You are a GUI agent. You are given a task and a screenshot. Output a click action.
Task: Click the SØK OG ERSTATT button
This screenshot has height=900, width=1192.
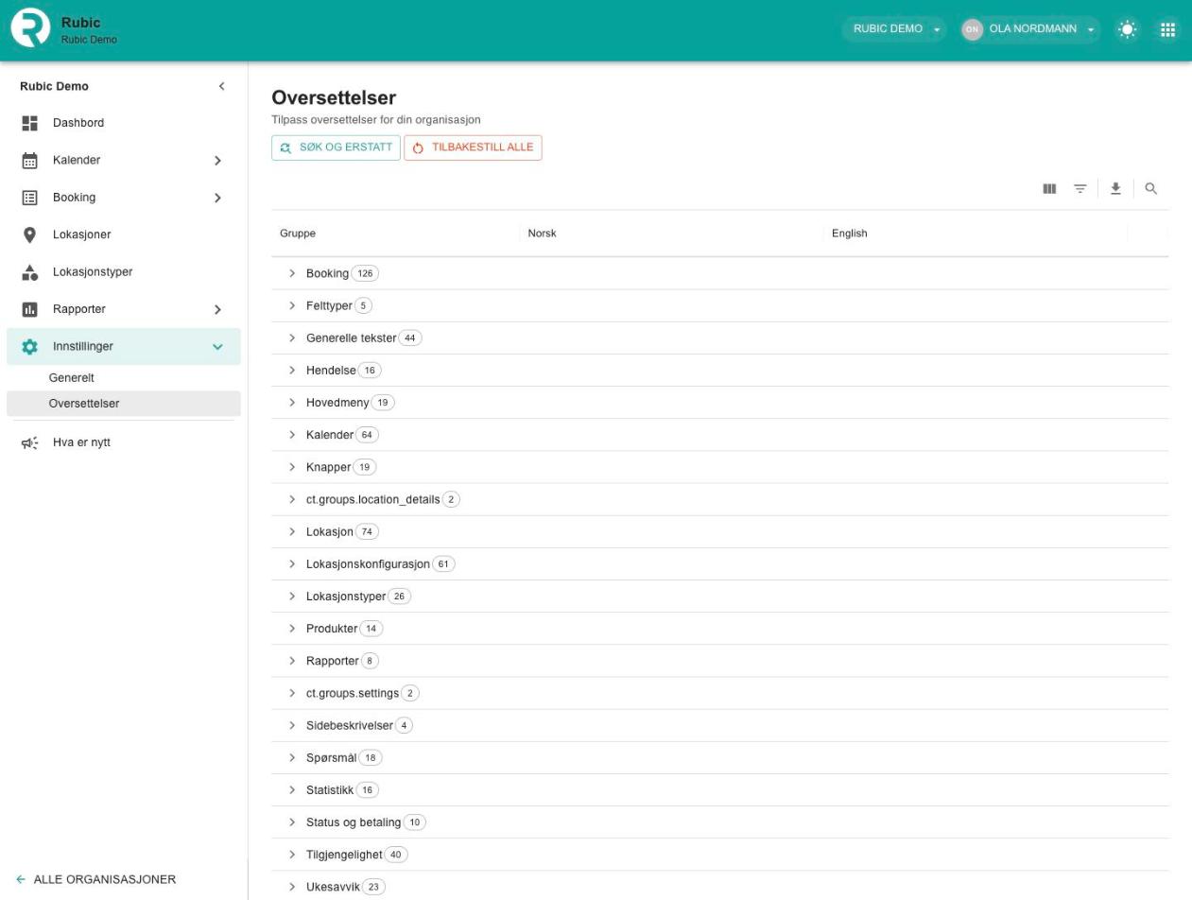pyautogui.click(x=336, y=147)
